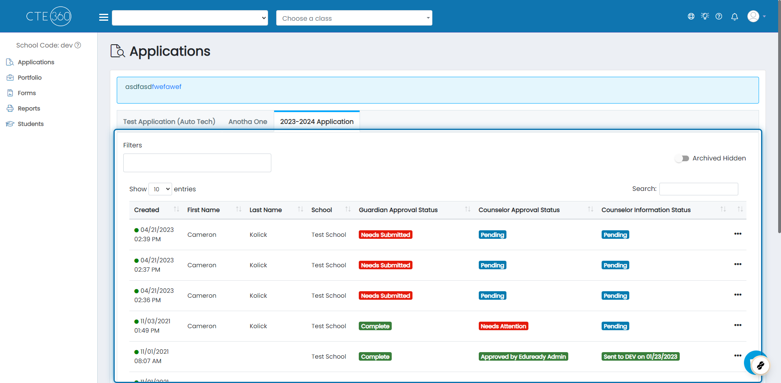Go to Students in the sidebar

pyautogui.click(x=31, y=124)
